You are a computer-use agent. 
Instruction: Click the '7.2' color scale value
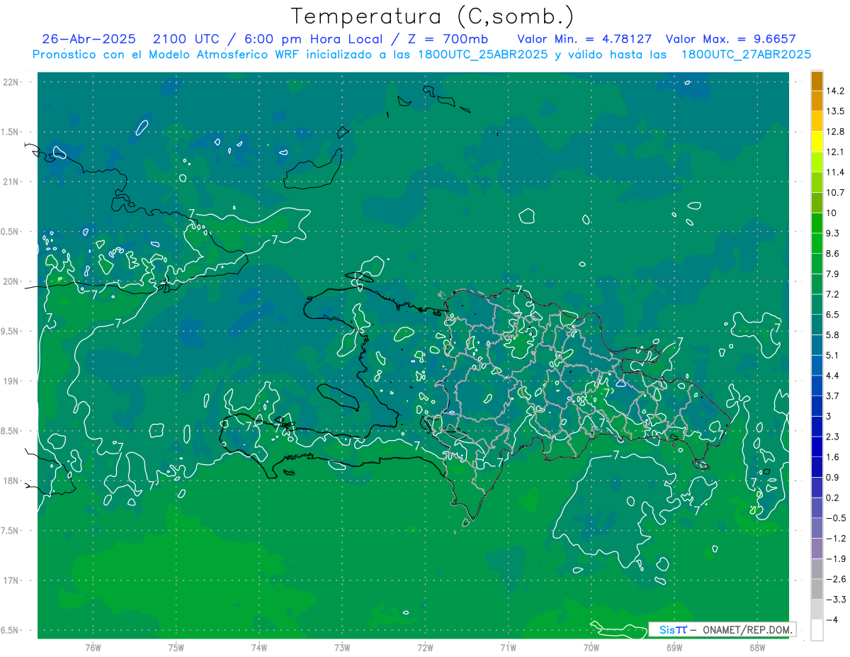coord(832,294)
